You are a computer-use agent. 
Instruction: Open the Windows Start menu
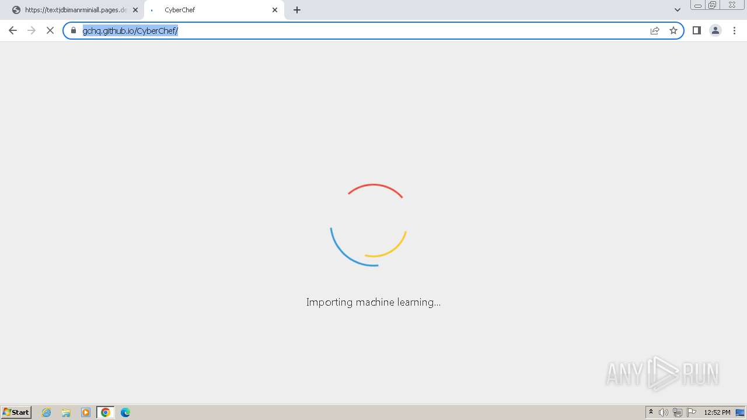point(16,412)
